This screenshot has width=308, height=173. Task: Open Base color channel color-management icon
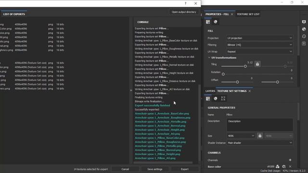point(278,167)
